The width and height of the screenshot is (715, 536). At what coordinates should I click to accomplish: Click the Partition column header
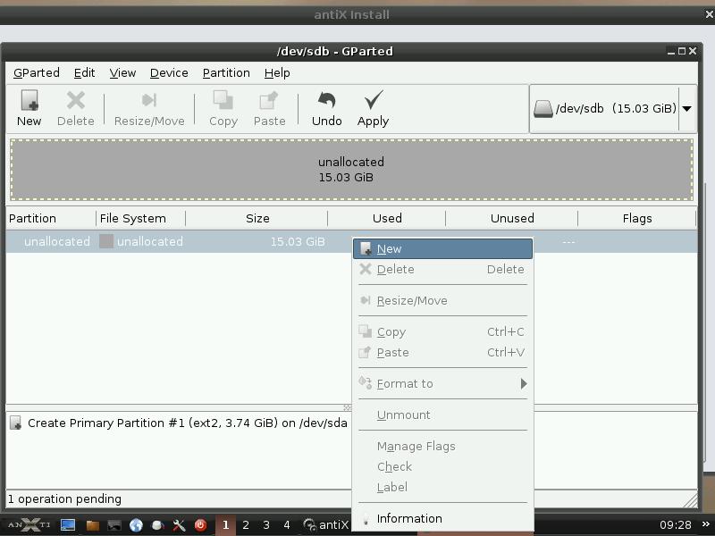pyautogui.click(x=51, y=218)
